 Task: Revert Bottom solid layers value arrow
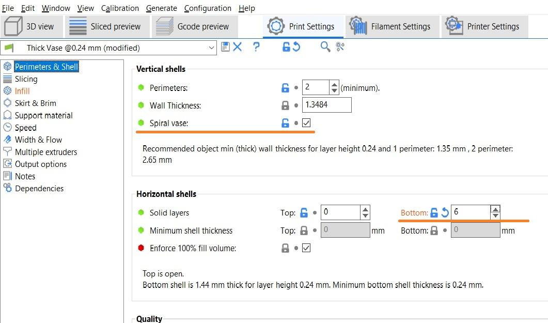coord(445,212)
